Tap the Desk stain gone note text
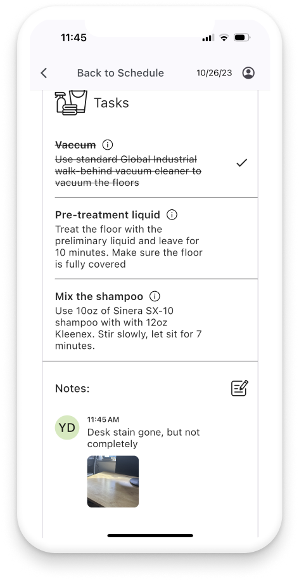This screenshot has height=581, width=299. (144, 438)
